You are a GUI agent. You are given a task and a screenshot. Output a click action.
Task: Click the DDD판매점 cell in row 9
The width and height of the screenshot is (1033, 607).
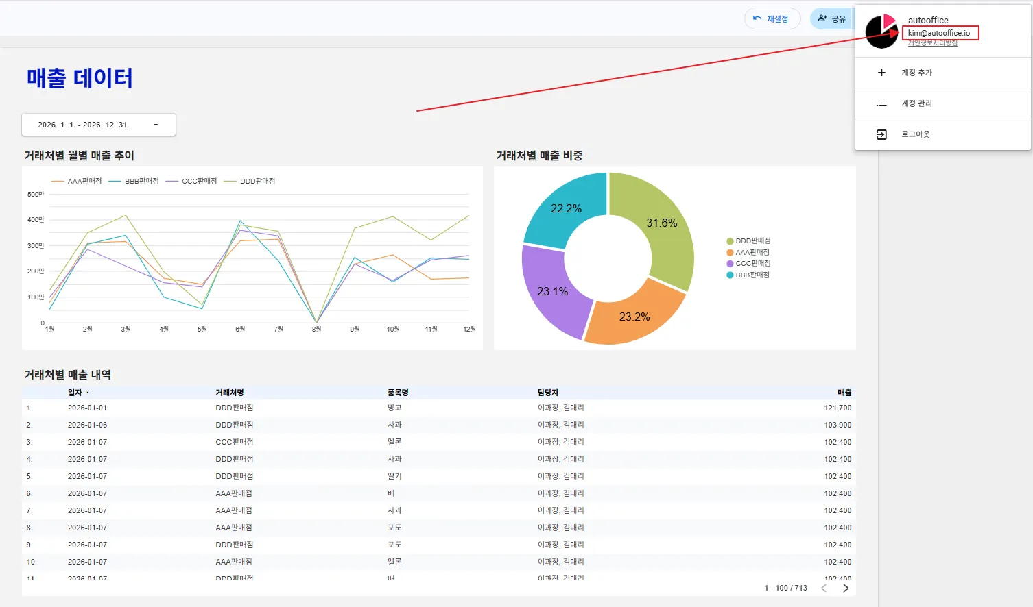coord(235,545)
